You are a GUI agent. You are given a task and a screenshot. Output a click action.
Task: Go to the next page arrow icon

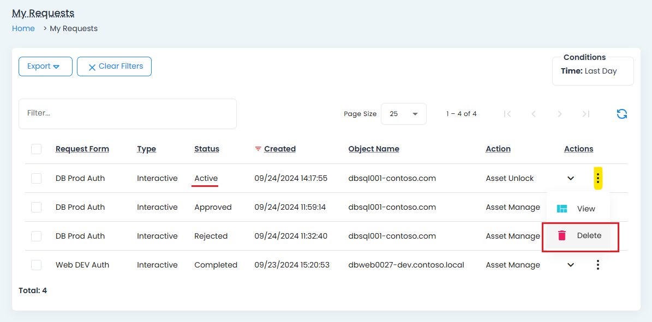559,114
